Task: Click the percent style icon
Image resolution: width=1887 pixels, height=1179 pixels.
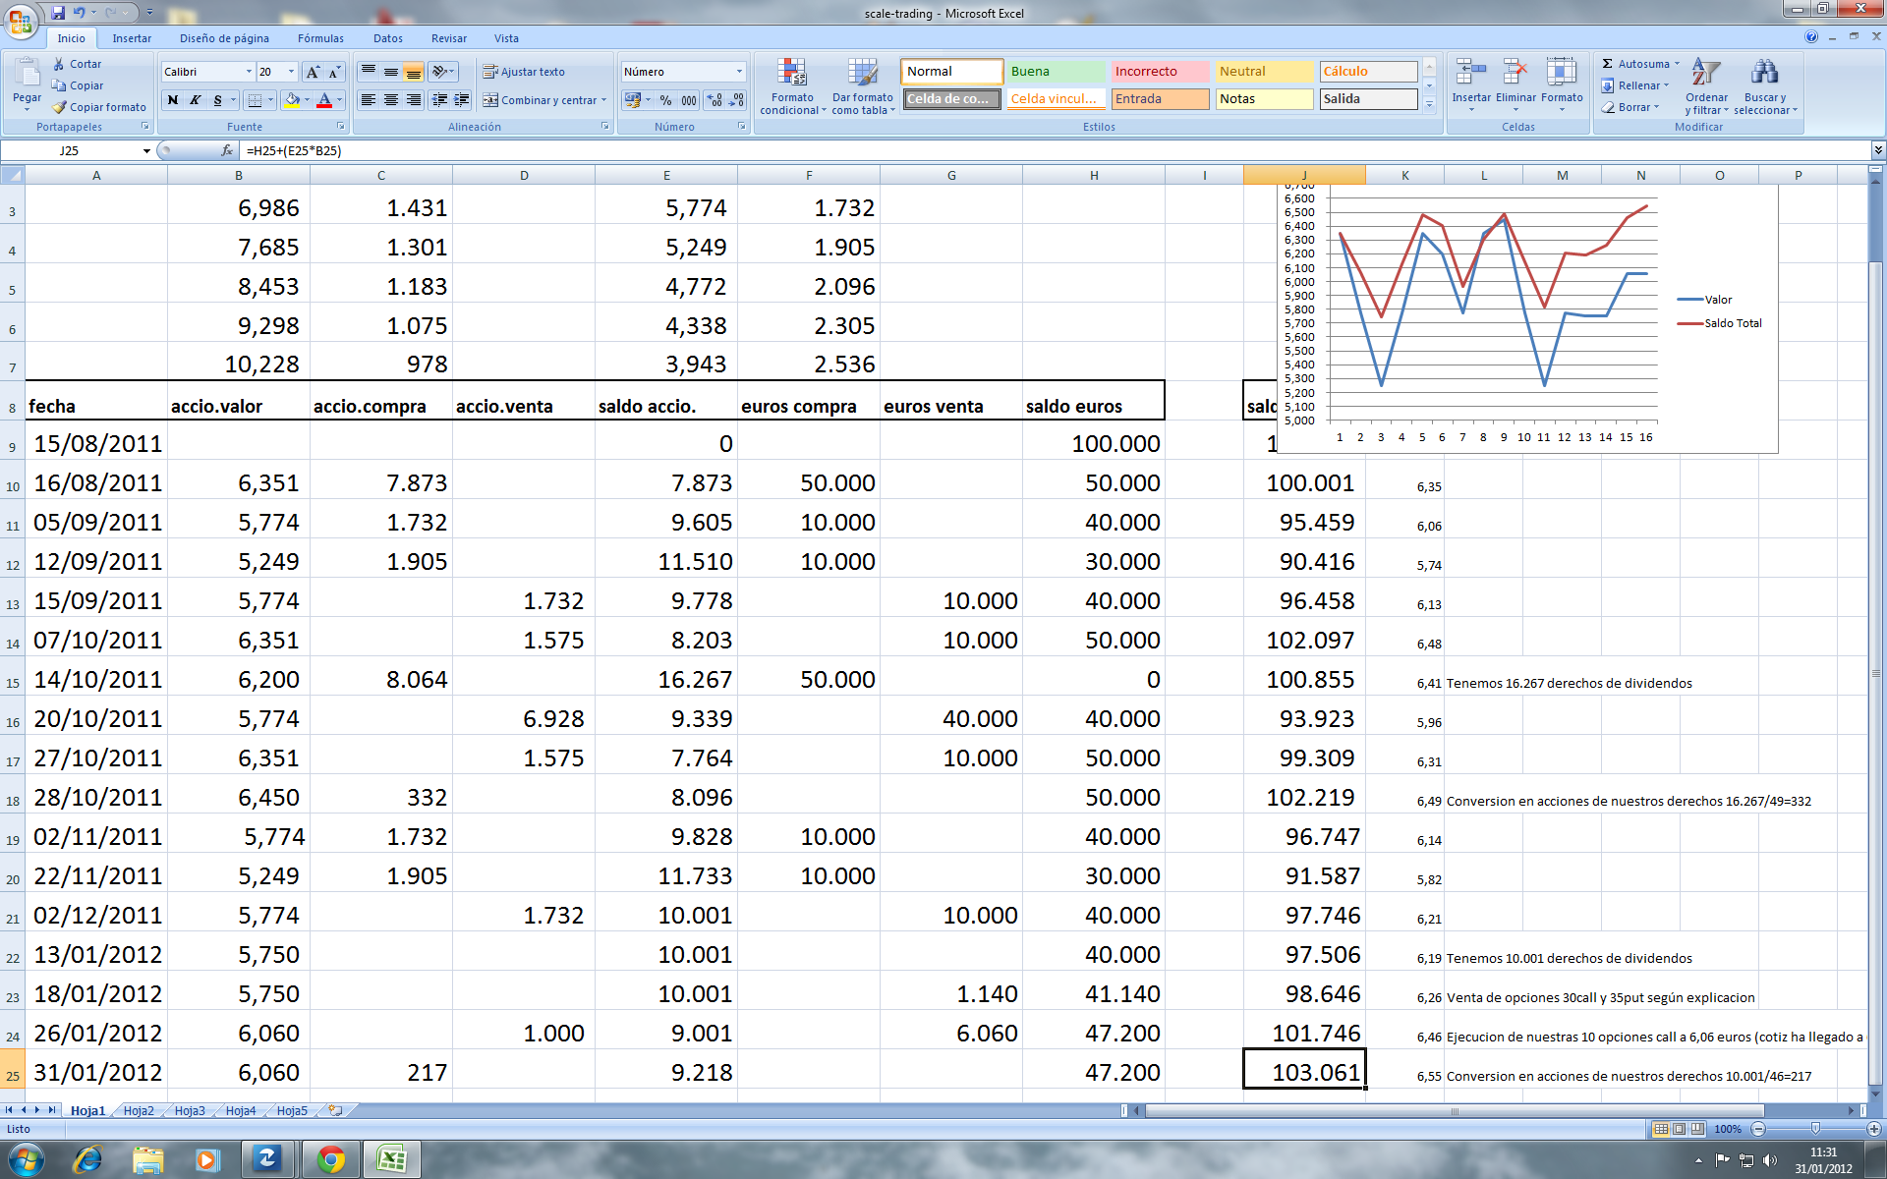Action: [x=665, y=100]
